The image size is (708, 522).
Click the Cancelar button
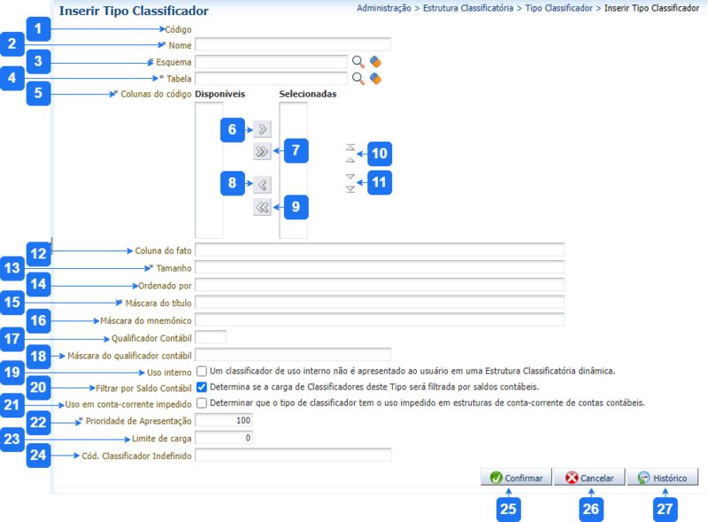coord(589,478)
